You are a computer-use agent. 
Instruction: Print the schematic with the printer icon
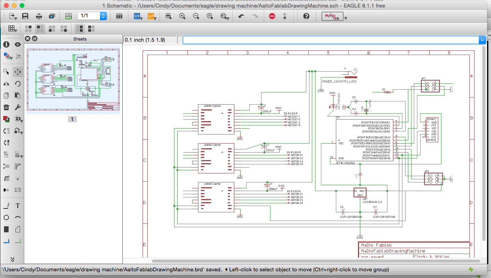coord(39,16)
